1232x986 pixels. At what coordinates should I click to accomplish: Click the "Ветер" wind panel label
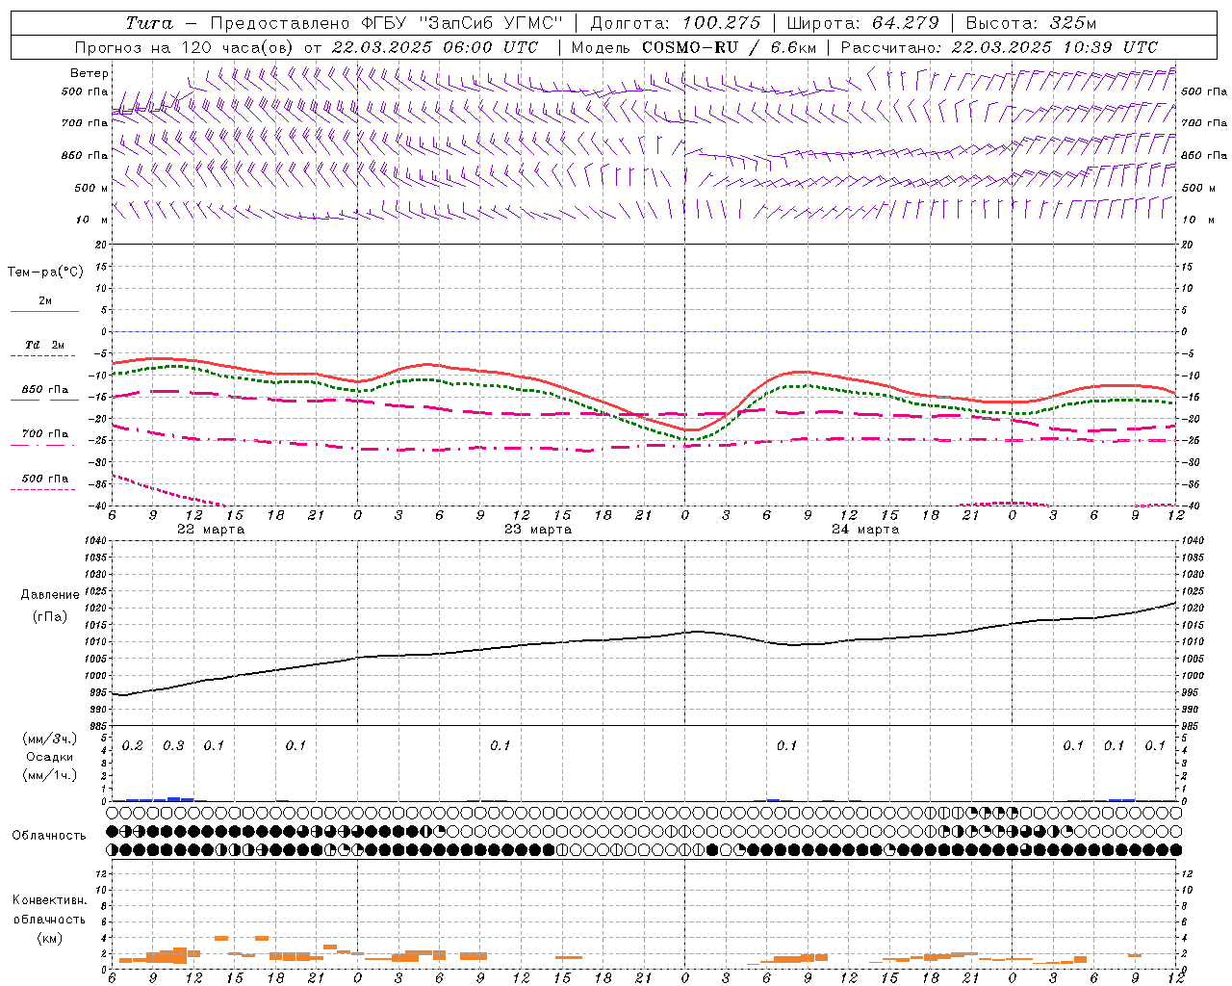[x=90, y=73]
